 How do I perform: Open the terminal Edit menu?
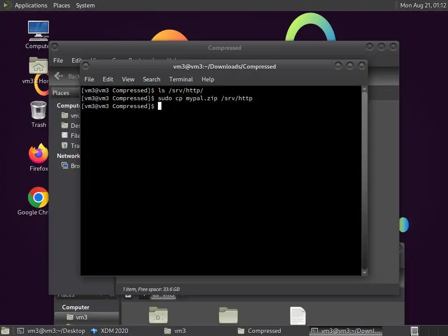108,80
